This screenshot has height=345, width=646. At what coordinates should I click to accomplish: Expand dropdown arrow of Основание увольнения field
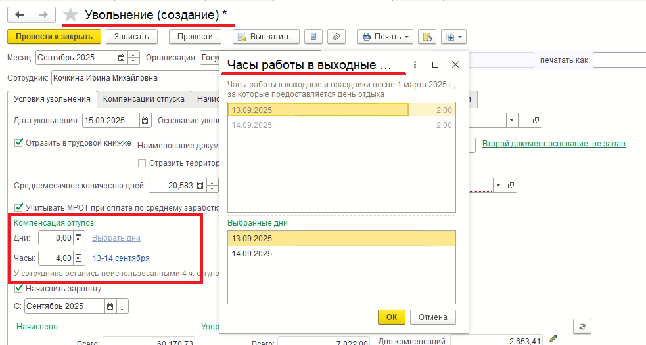point(512,121)
